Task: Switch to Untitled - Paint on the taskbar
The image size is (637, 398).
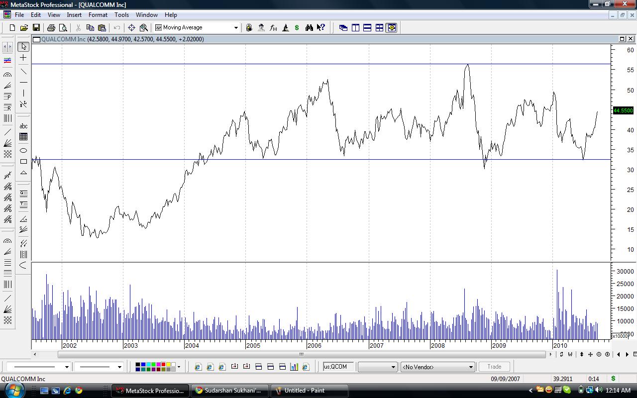Action: pos(309,391)
